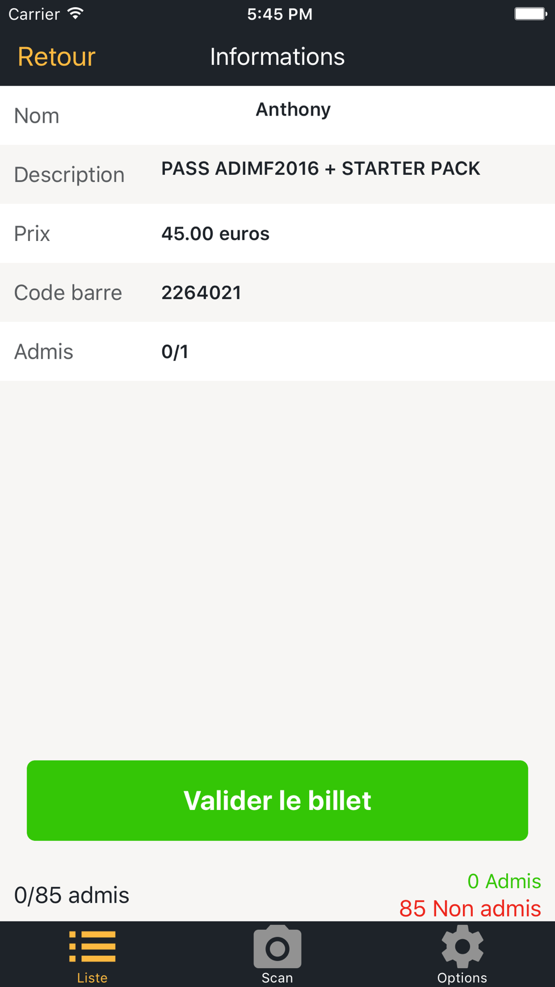Switch to the Scan tab label
555x987 pixels.
(x=277, y=978)
